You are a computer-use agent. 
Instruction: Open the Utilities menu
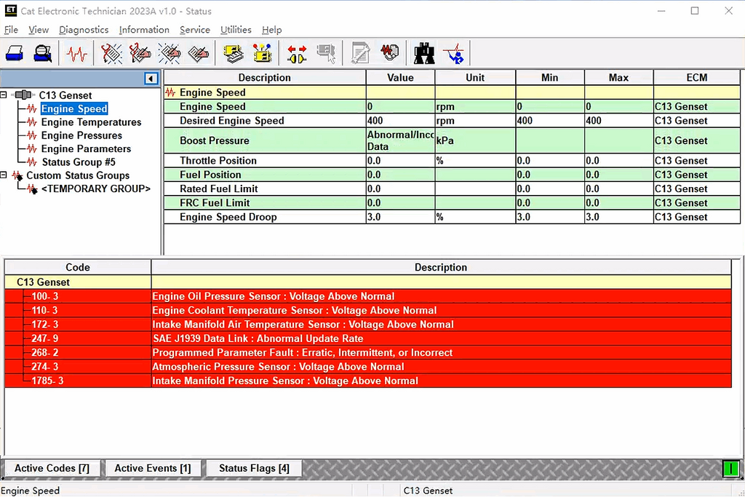tap(236, 29)
